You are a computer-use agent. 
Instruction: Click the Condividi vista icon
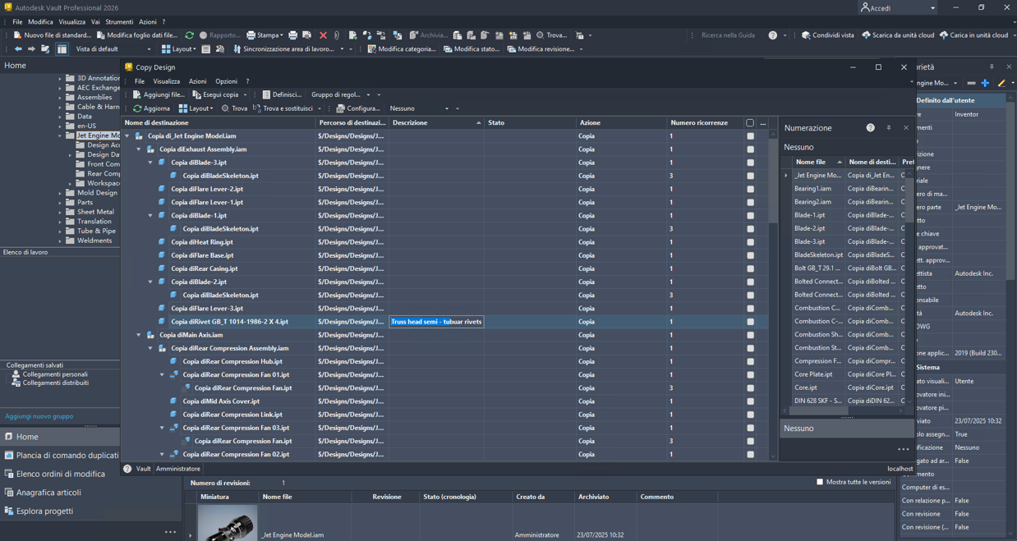point(806,35)
